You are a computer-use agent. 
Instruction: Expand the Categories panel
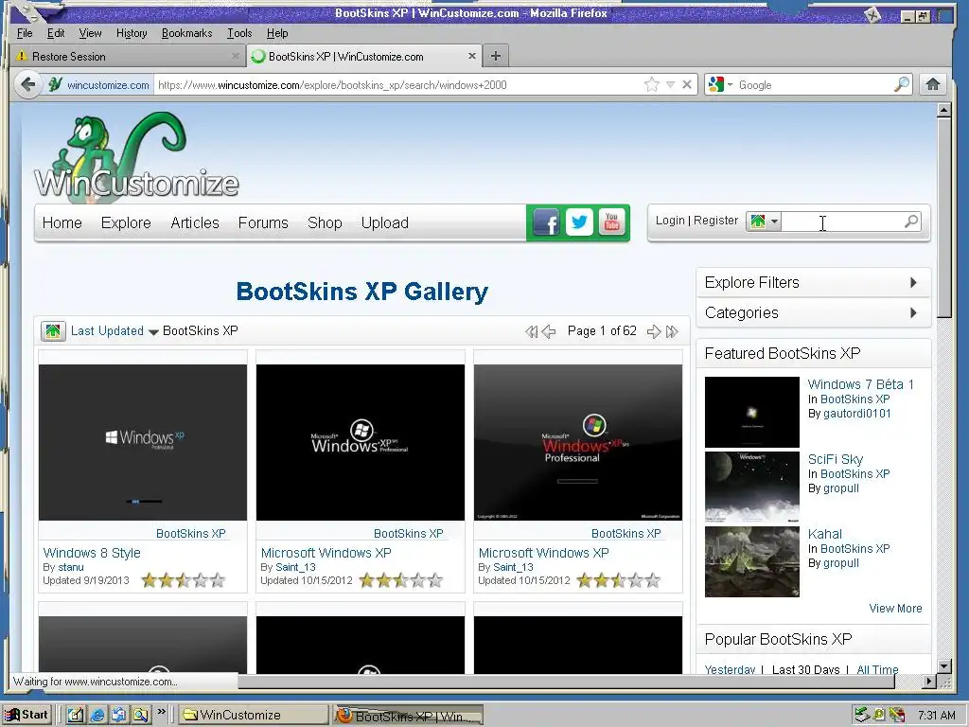[813, 312]
